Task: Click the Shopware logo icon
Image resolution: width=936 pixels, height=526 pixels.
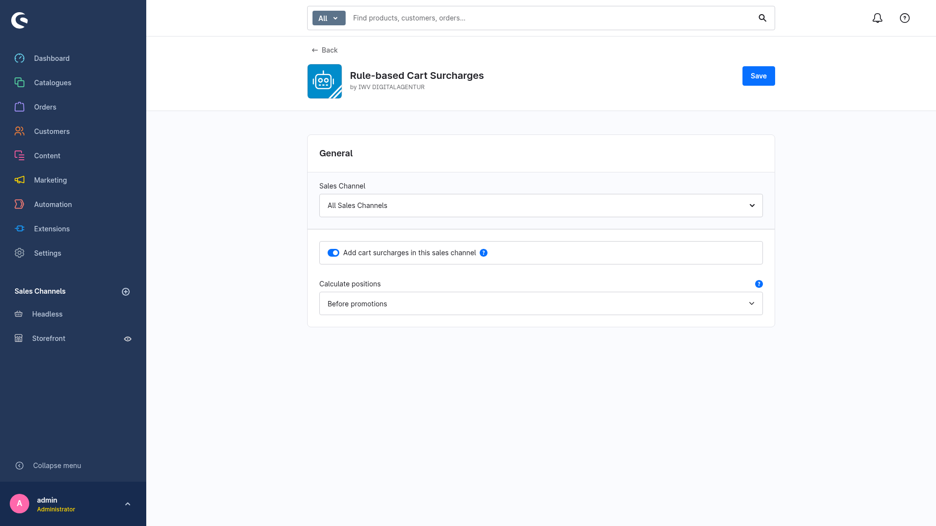Action: click(x=19, y=20)
